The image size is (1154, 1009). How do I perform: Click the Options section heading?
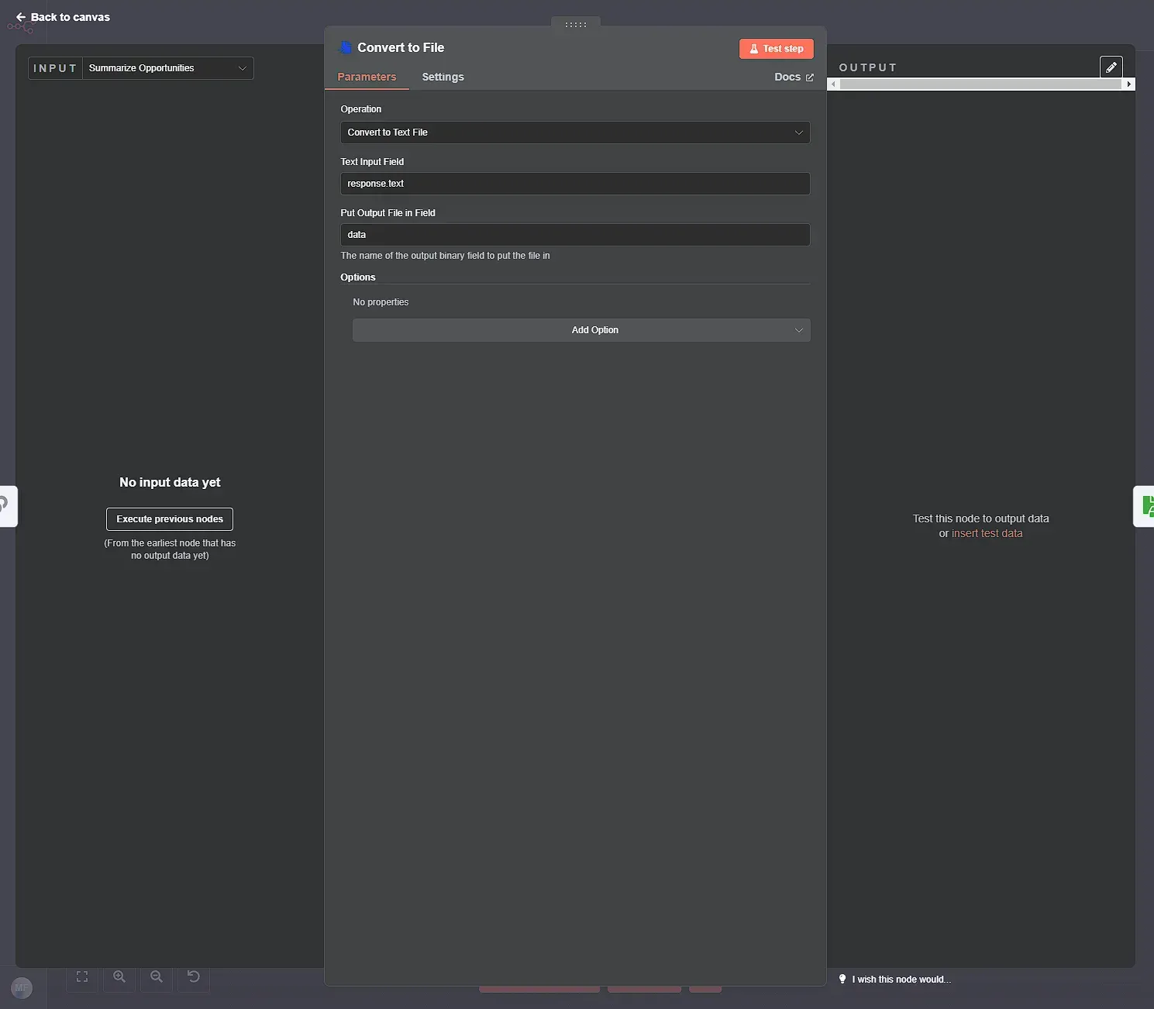point(358,277)
